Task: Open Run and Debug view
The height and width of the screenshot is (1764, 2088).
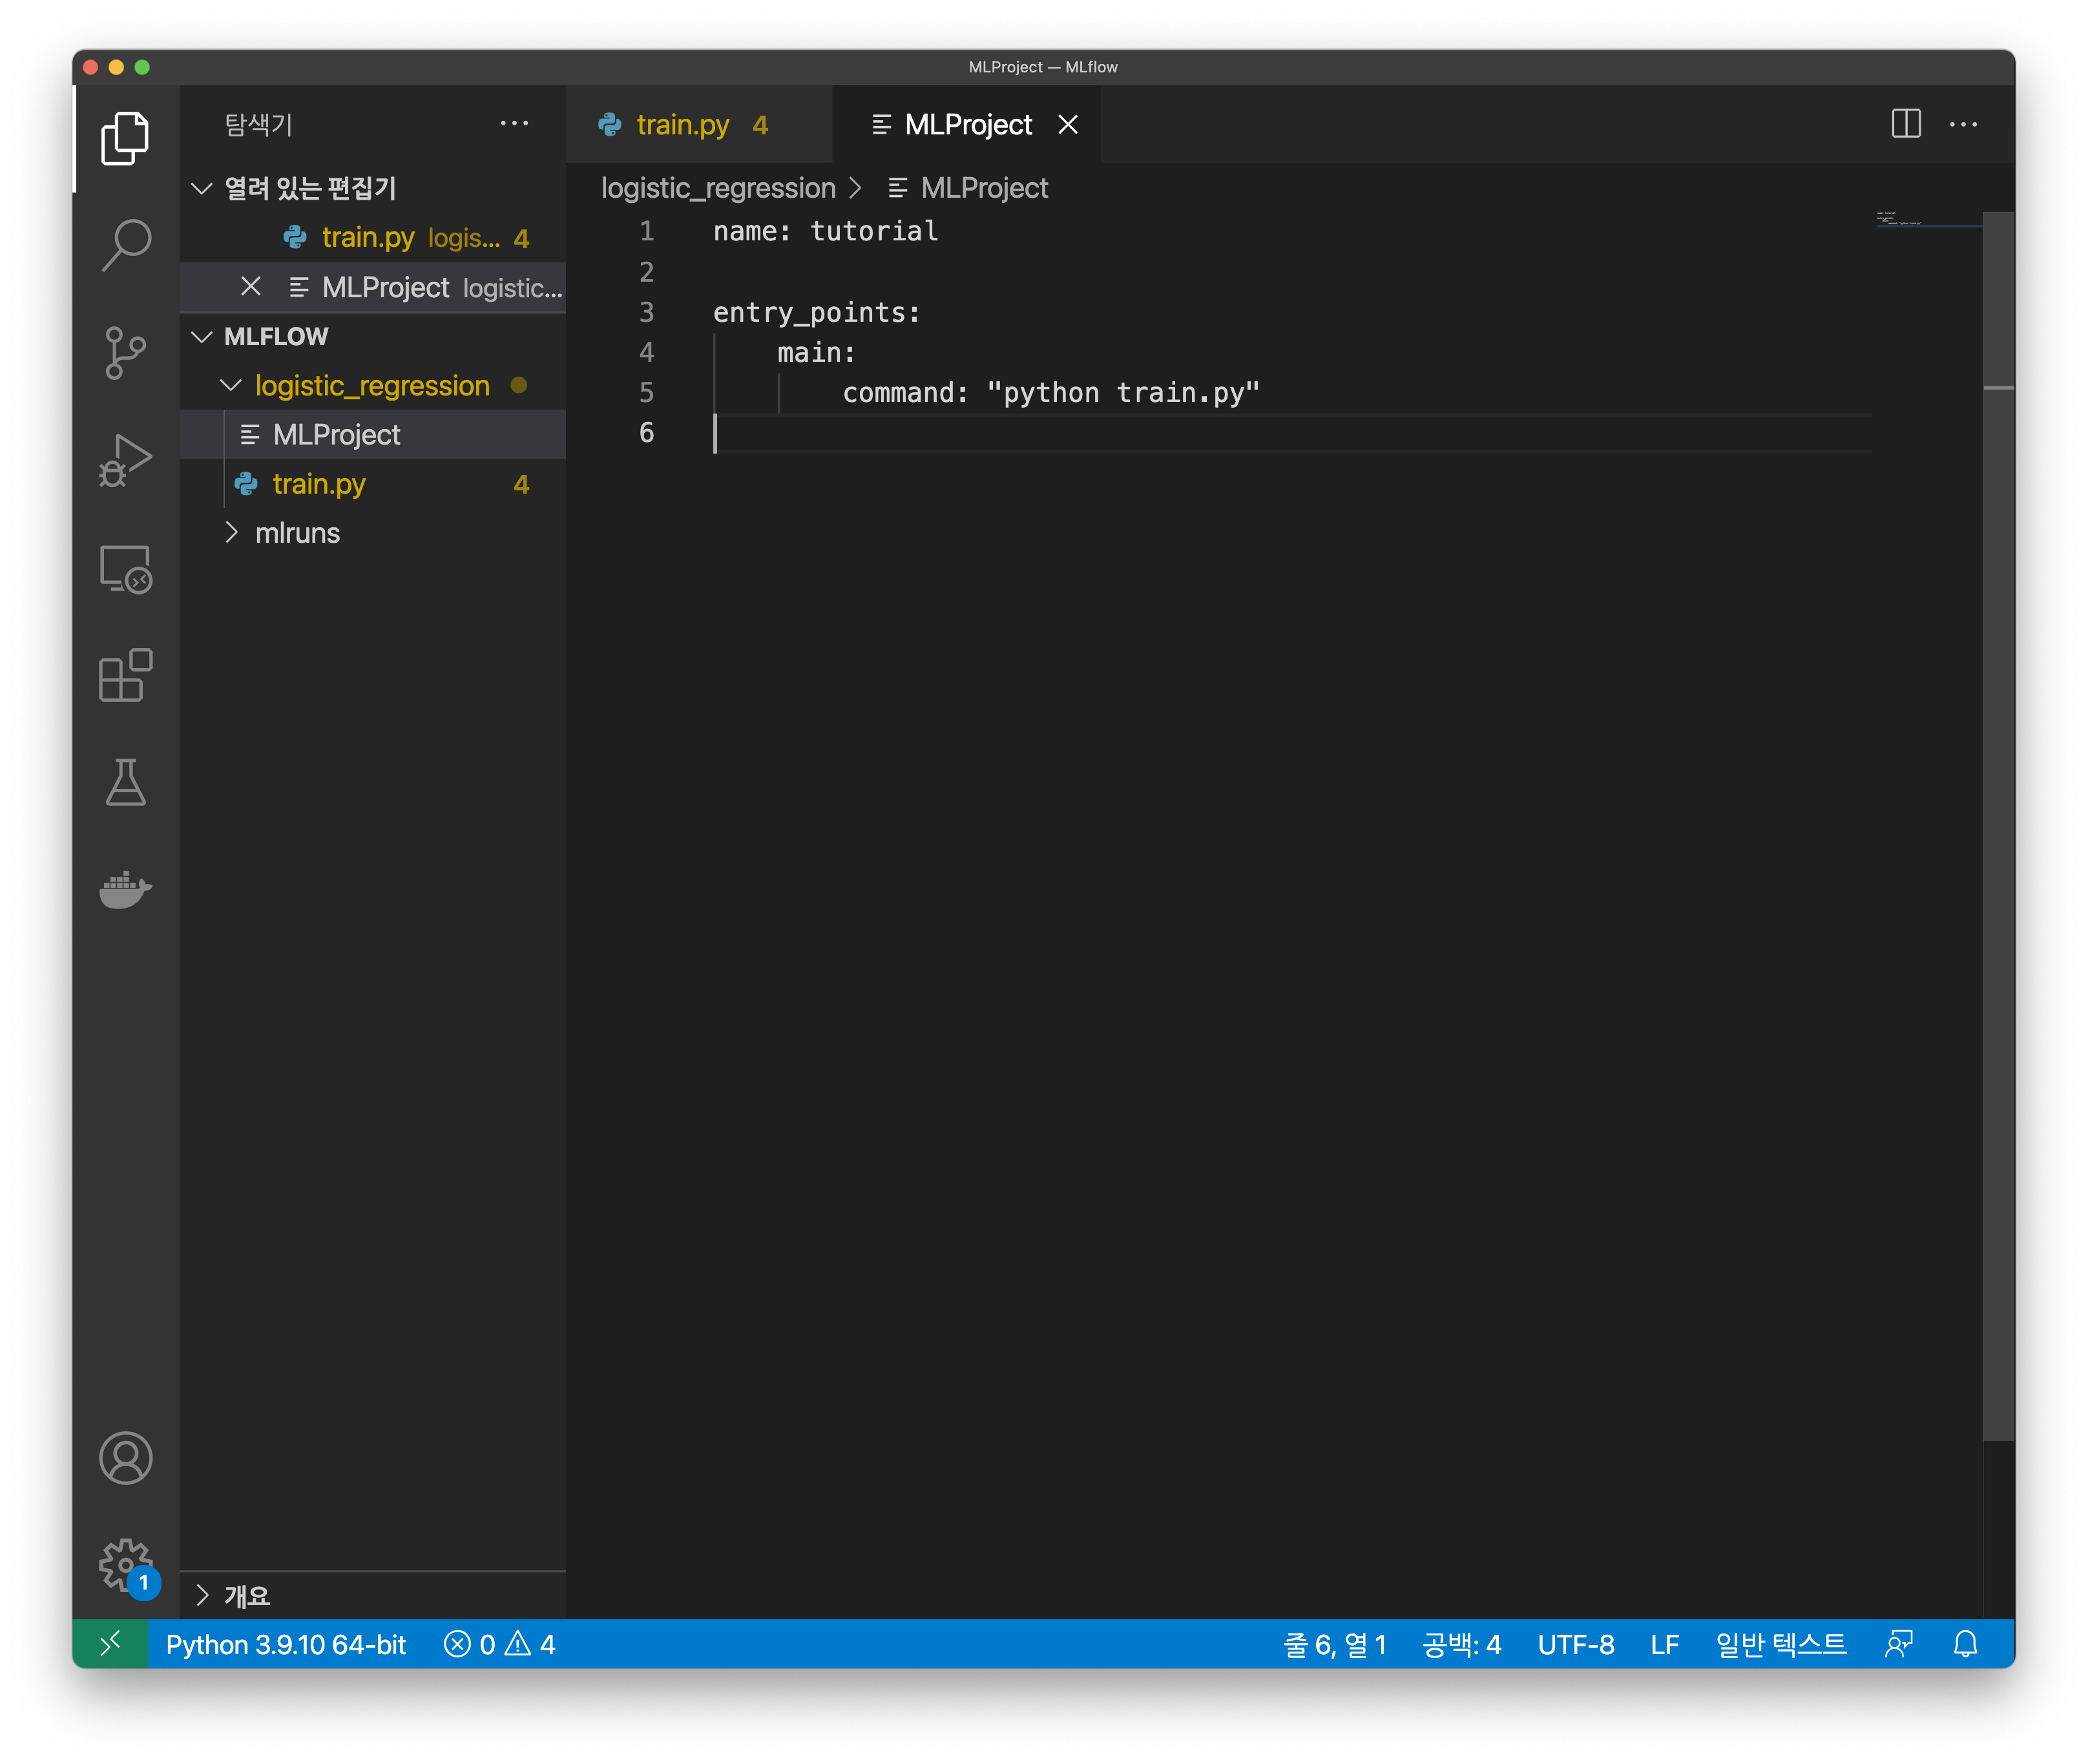Action: [126, 460]
